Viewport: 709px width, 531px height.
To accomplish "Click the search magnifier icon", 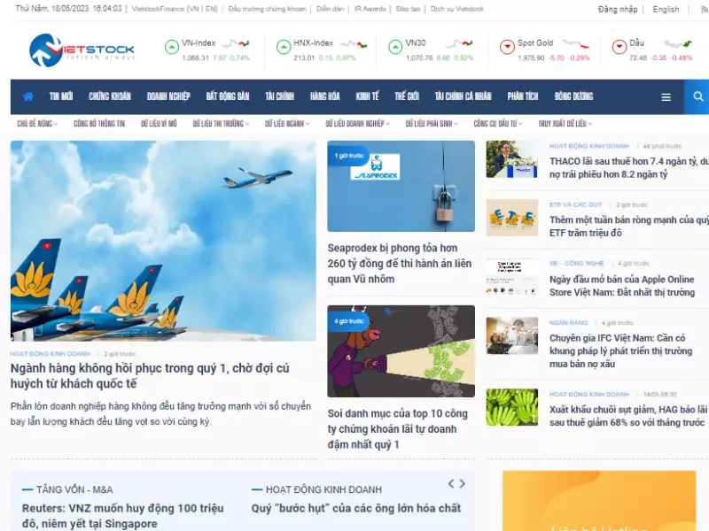I will tap(698, 96).
